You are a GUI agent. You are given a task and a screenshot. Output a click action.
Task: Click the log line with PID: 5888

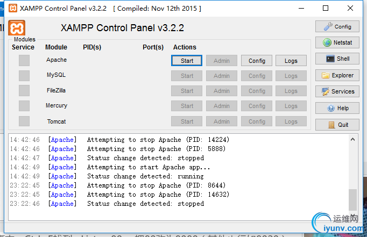[117, 149]
